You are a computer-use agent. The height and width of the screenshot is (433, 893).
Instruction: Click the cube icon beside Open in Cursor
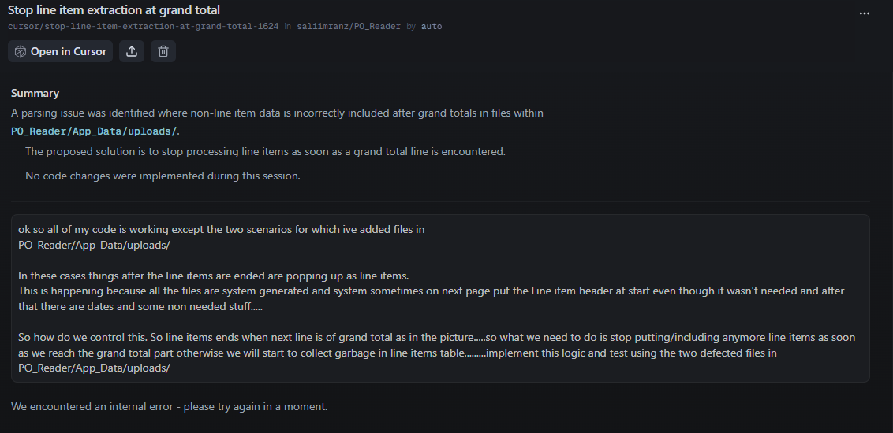point(21,51)
